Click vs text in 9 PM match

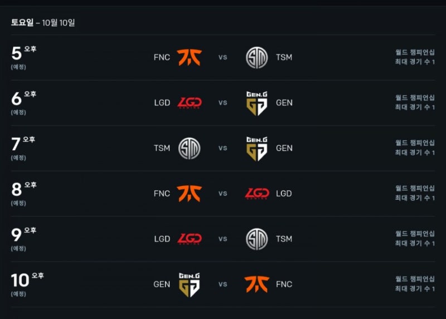[x=222, y=239]
